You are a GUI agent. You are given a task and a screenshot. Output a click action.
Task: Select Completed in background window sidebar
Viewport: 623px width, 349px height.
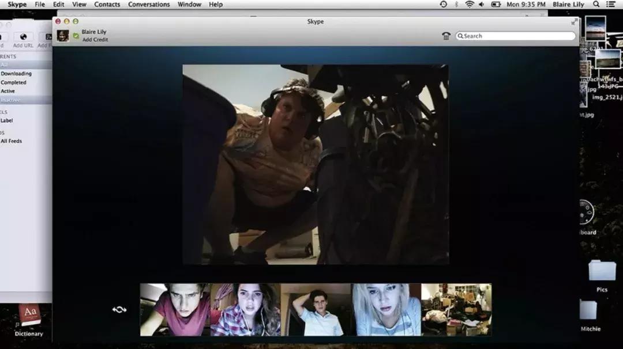[13, 82]
